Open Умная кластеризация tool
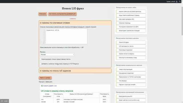The width and height of the screenshot is (183, 103). pyautogui.click(x=131, y=69)
